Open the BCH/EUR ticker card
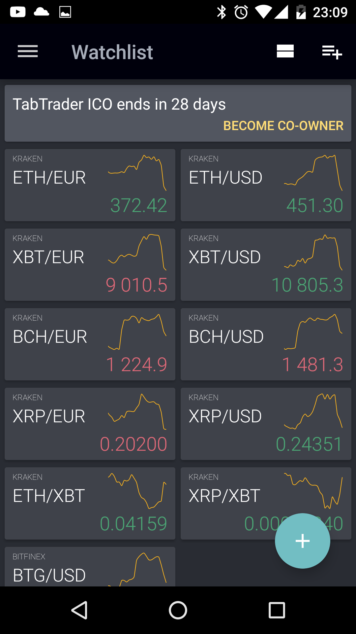Screen dimensions: 356x634 pos(90,344)
